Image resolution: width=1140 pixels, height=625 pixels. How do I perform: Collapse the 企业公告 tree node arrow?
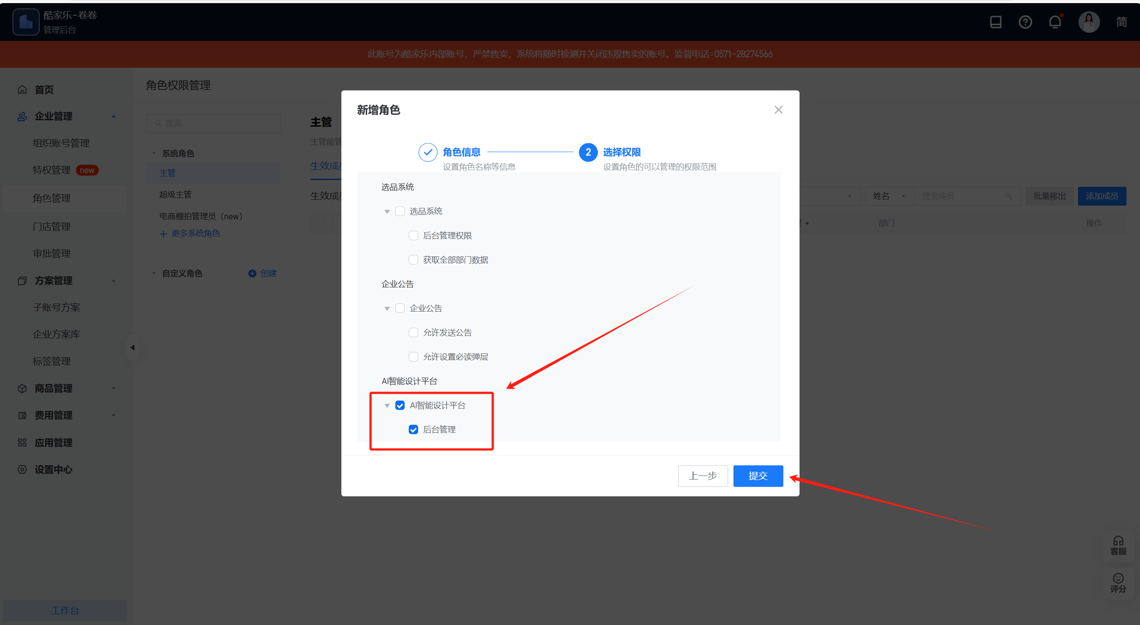pyautogui.click(x=387, y=308)
